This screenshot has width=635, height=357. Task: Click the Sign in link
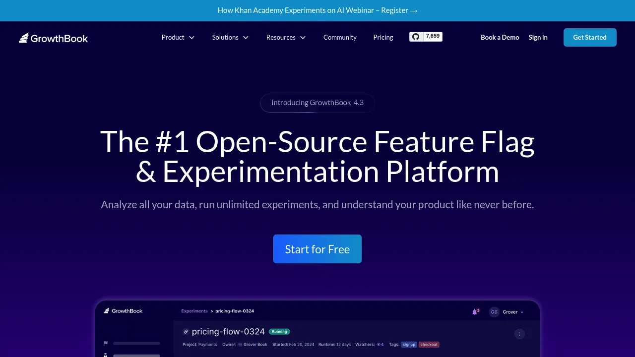coord(538,37)
